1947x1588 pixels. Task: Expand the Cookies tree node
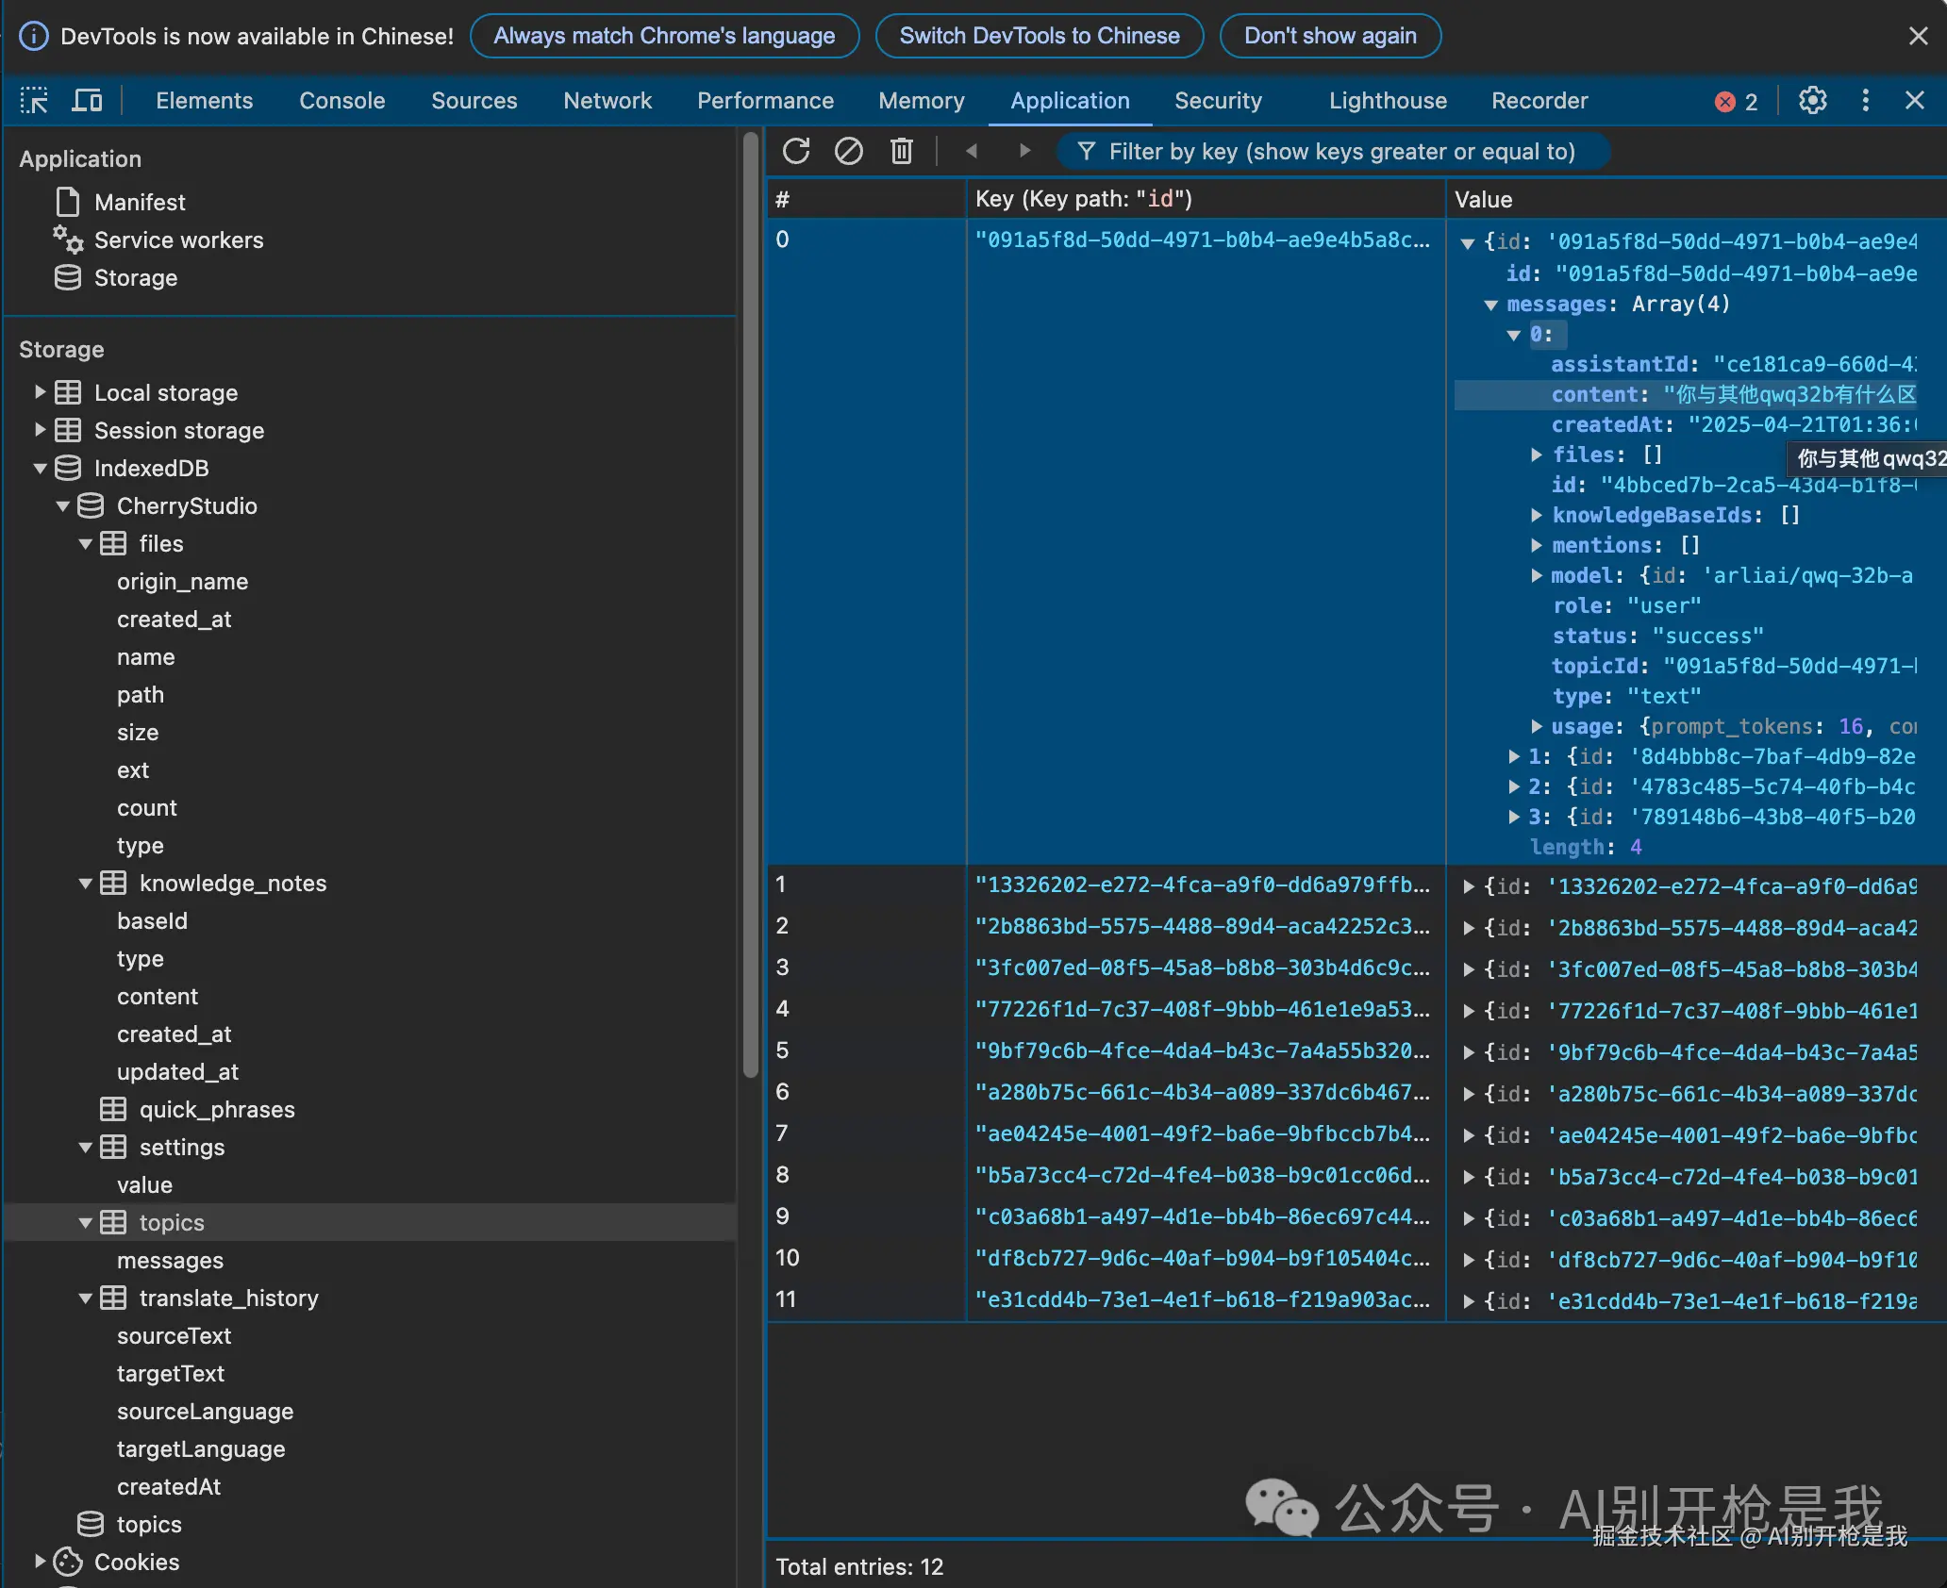40,1562
